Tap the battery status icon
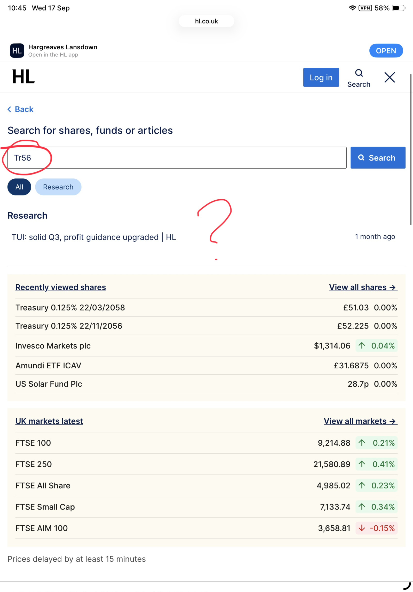Screen dimensions: 413x592 tap(398, 8)
